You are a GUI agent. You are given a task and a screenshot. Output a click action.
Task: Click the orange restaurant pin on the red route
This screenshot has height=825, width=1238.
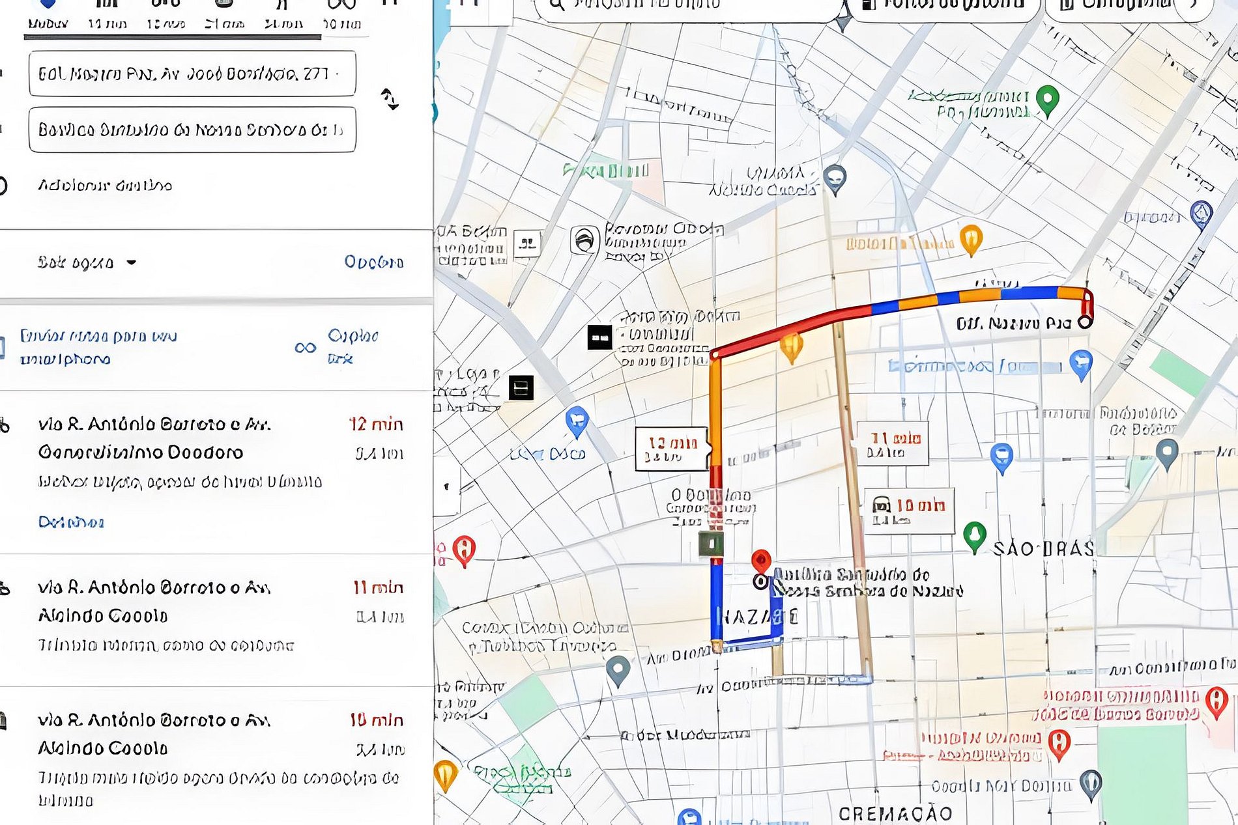(x=791, y=347)
